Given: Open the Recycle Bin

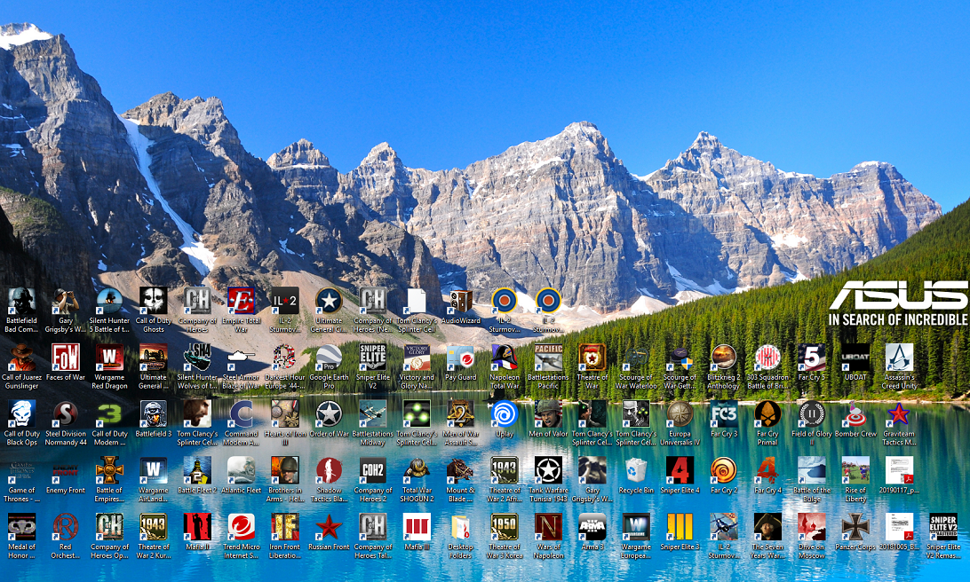Looking at the screenshot, I should (x=636, y=471).
